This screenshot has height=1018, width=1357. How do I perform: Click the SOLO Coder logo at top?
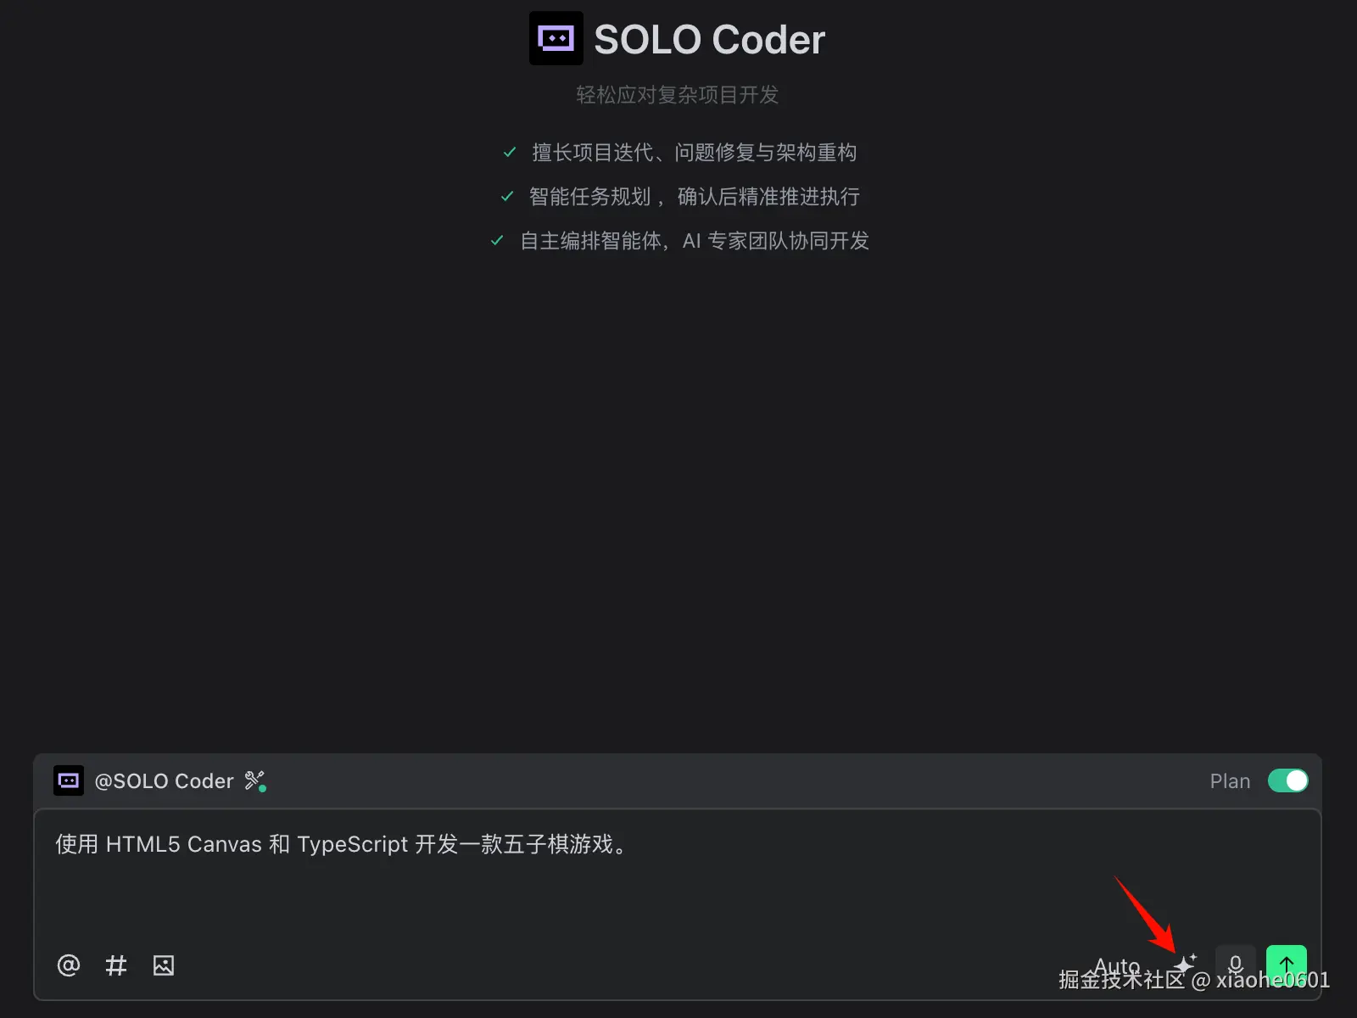pos(556,38)
